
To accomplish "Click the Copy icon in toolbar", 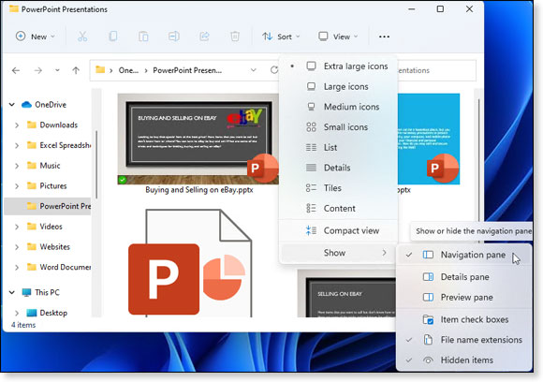I will 113,37.
